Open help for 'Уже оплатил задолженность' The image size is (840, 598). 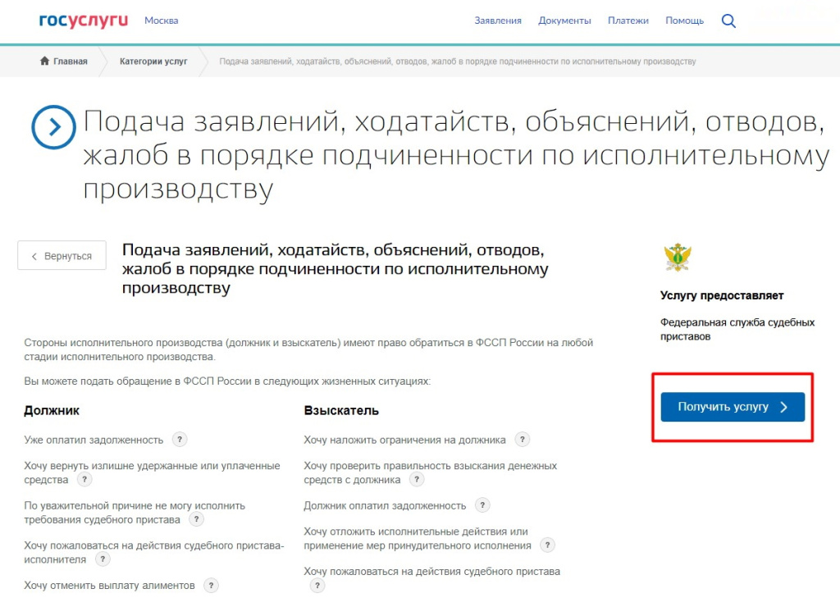pyautogui.click(x=180, y=440)
